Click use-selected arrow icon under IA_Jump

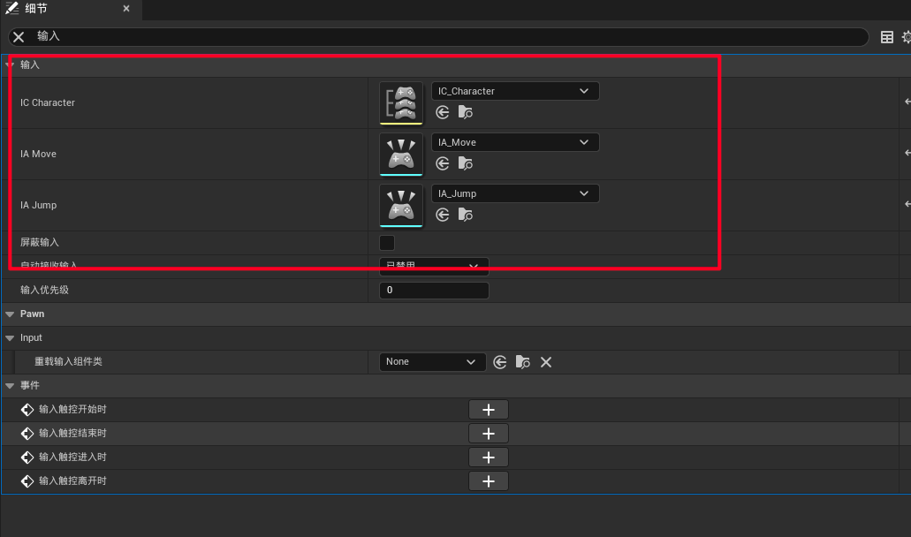443,215
